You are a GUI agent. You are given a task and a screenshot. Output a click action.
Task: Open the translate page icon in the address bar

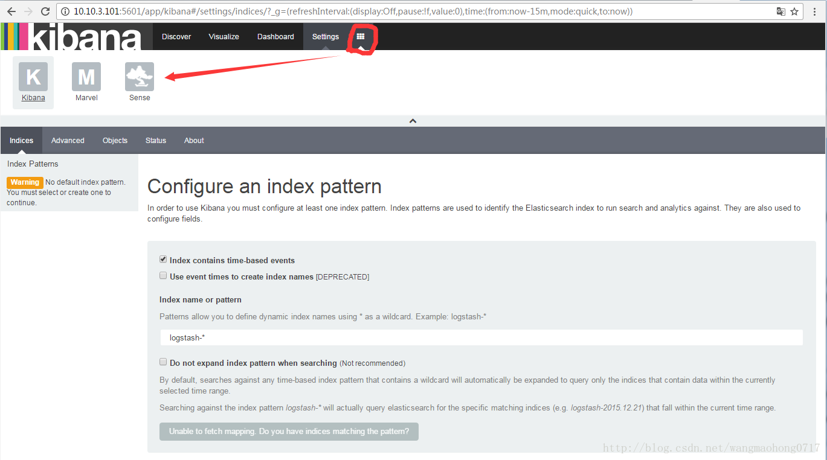point(780,11)
